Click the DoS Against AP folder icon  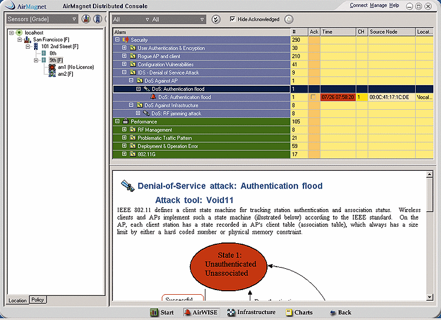[x=140, y=80]
